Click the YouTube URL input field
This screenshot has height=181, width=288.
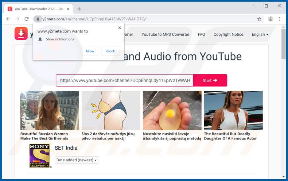tap(125, 80)
